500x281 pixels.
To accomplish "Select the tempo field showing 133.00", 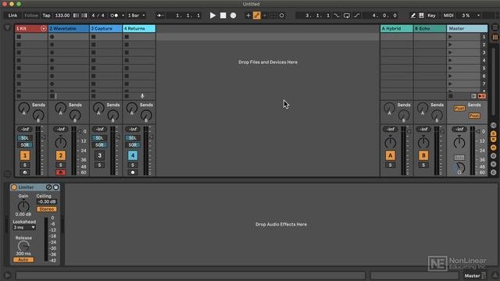I will point(62,16).
